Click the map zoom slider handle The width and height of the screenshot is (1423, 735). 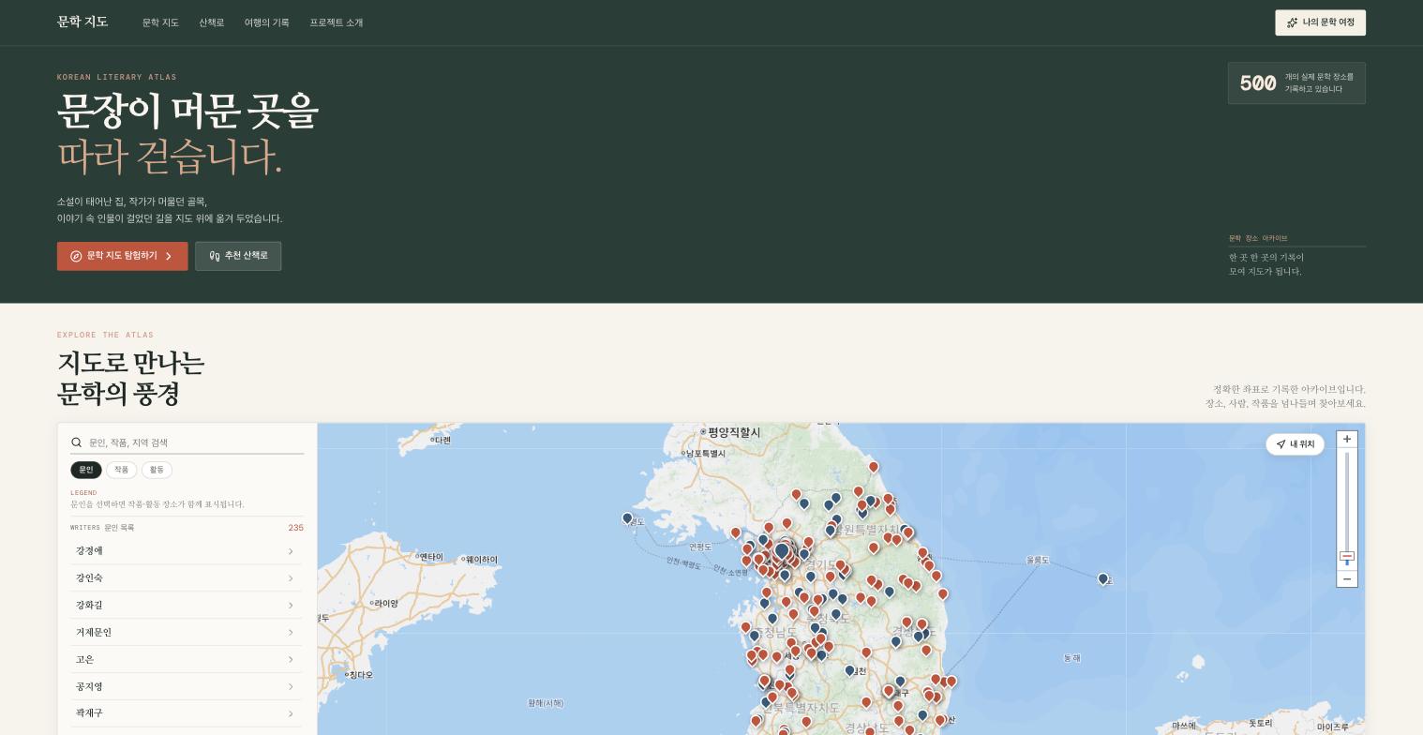[x=1347, y=557]
